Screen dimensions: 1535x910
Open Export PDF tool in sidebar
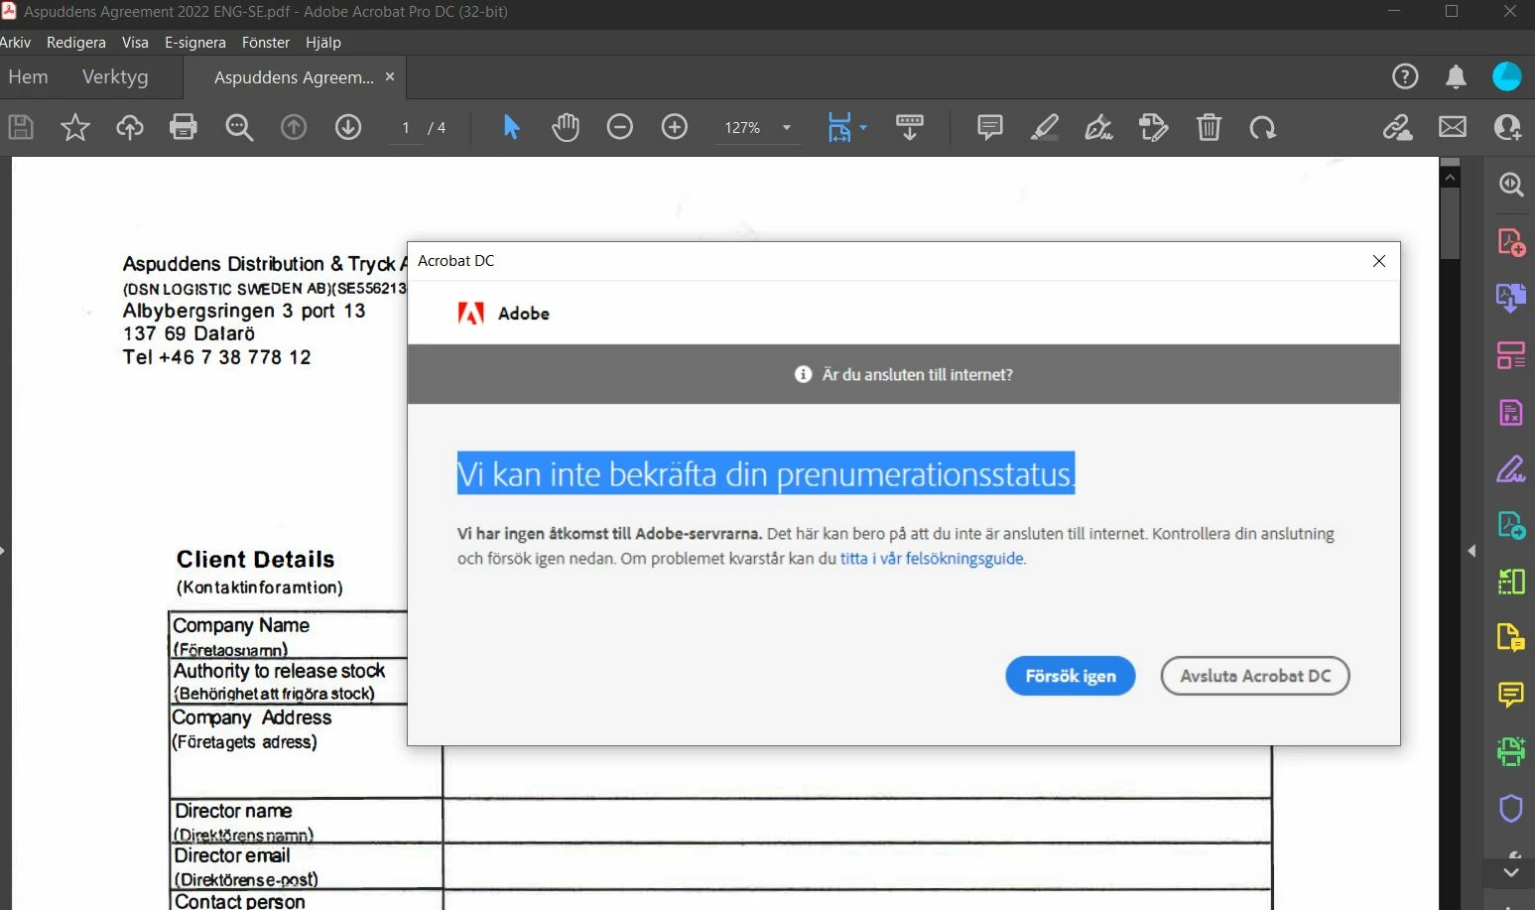point(1511,298)
